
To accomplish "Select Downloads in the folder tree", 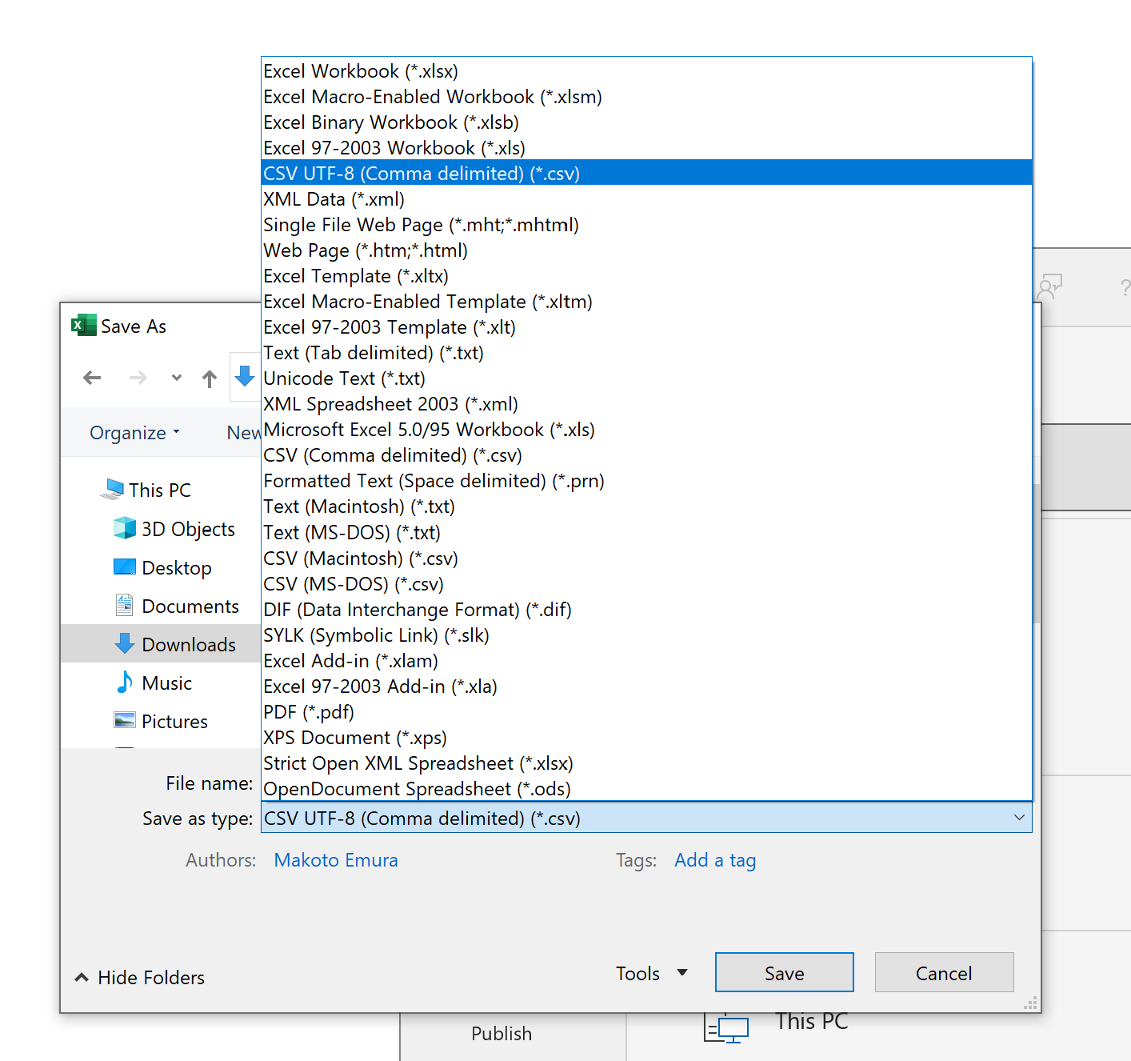I will pyautogui.click(x=189, y=644).
